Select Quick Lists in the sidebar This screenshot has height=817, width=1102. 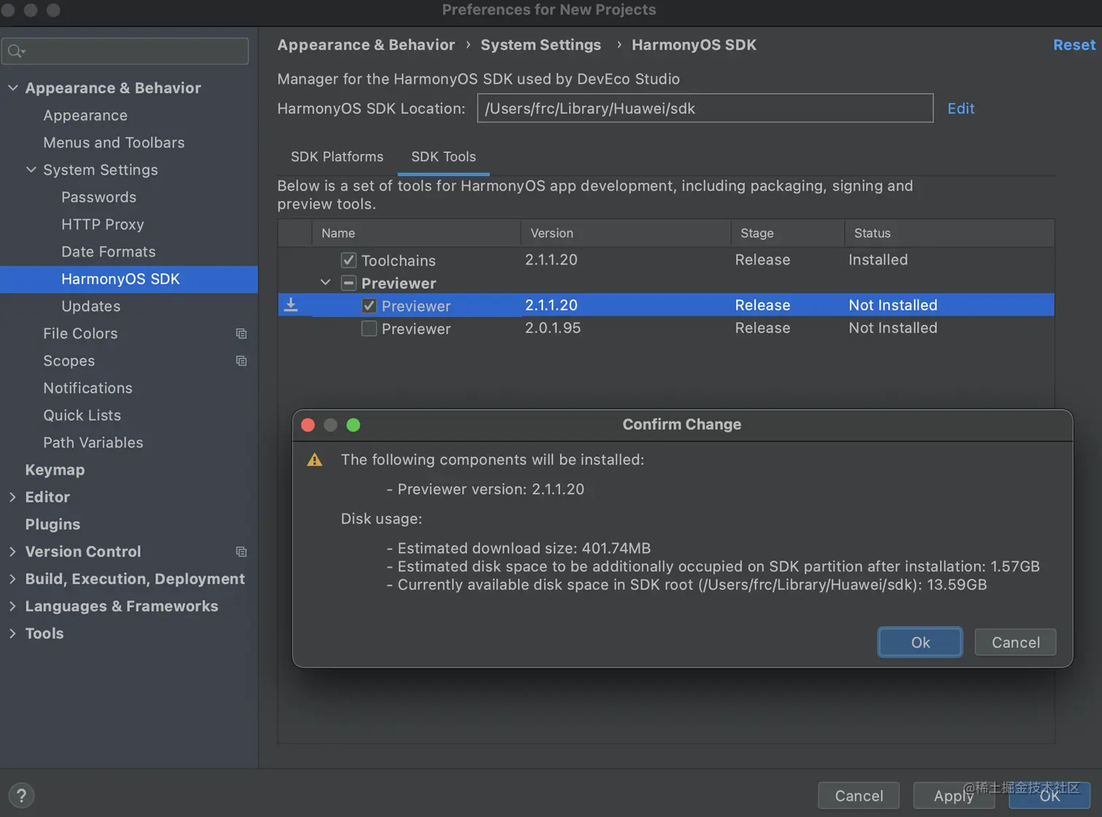pos(82,415)
